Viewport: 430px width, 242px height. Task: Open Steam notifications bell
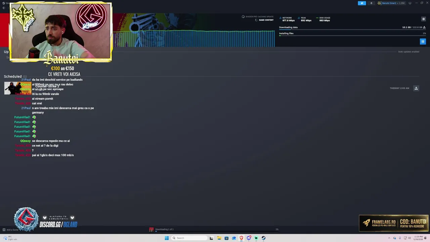371,3
